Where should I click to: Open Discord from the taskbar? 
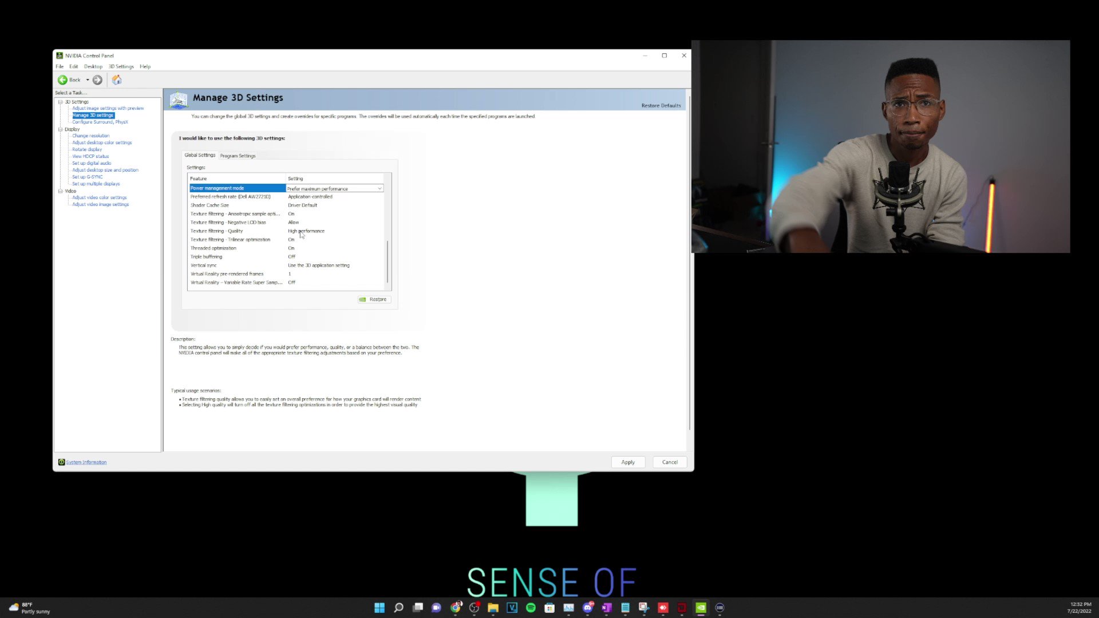(588, 608)
